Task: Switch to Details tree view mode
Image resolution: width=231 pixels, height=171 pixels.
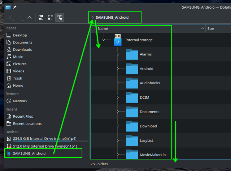Action: pos(60,18)
